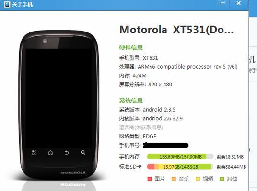Click the MOTOROLA logo on phone
Image resolution: width=257 pixels, height=191 pixels.
point(73,173)
